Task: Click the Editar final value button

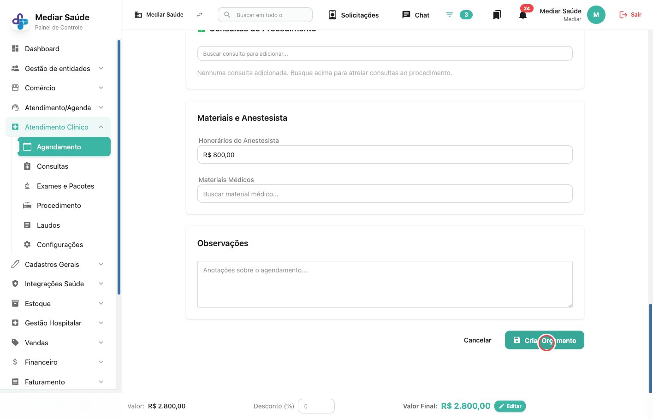Action: tap(510, 406)
